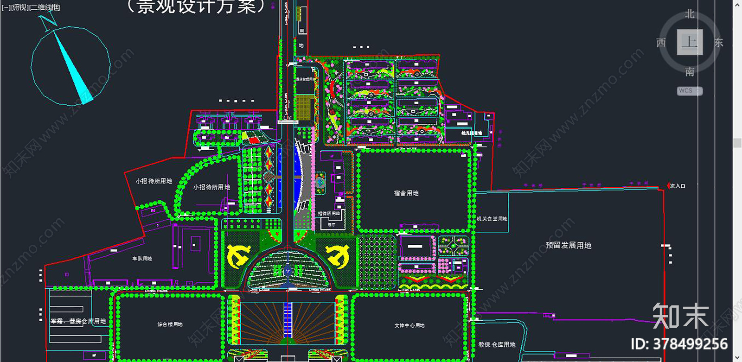
Task: Select the left yellow emblem in the plaza
Action: pyautogui.click(x=238, y=256)
